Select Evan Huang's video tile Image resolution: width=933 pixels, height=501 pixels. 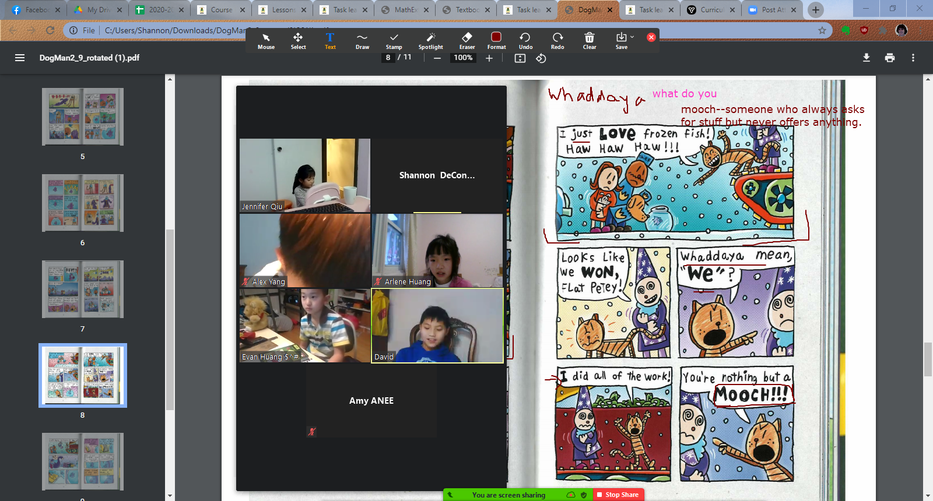(305, 326)
